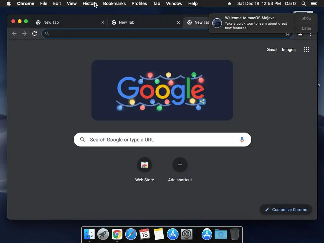Open Finder from the dock
The height and width of the screenshot is (243, 324).
pos(89,234)
